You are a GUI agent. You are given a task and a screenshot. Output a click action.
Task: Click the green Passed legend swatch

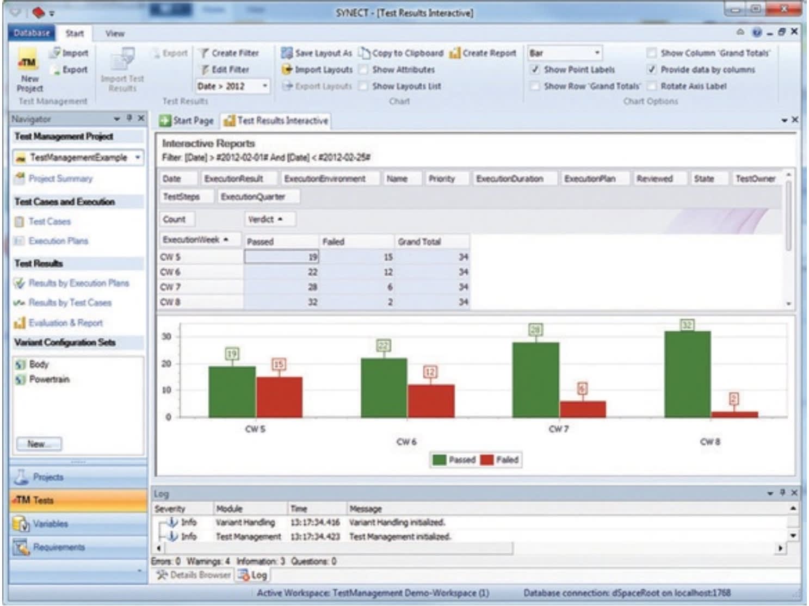point(439,460)
